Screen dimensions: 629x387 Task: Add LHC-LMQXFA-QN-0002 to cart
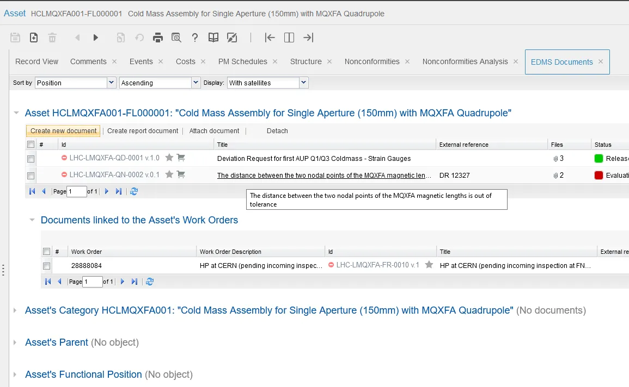coord(181,174)
